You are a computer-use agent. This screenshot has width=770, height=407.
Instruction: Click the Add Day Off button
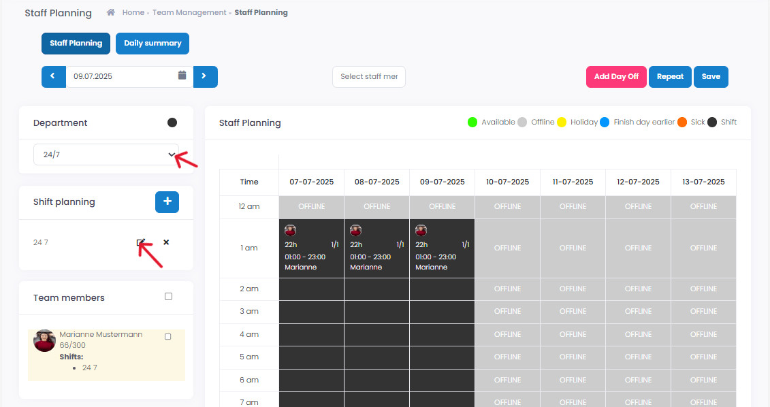[x=616, y=77]
